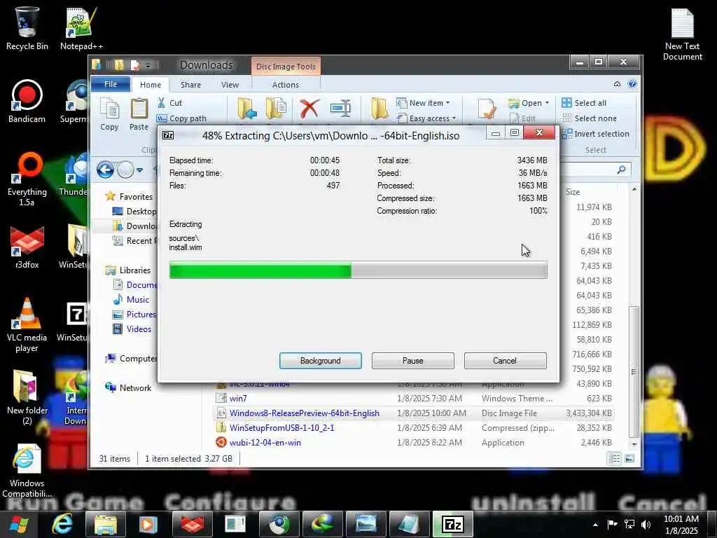717x538 pixels.
Task: Click the green extraction progress bar
Action: click(x=358, y=270)
